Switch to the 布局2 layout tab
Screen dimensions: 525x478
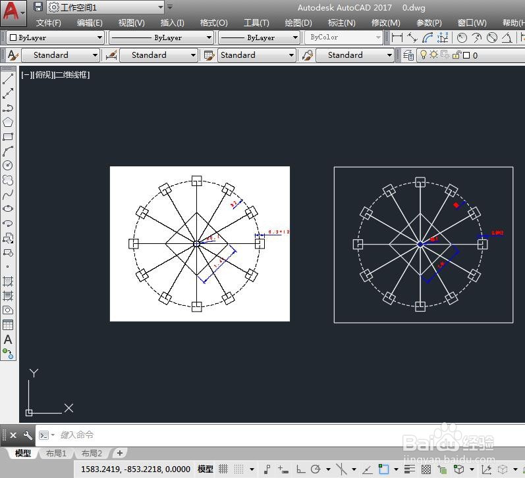click(x=92, y=453)
